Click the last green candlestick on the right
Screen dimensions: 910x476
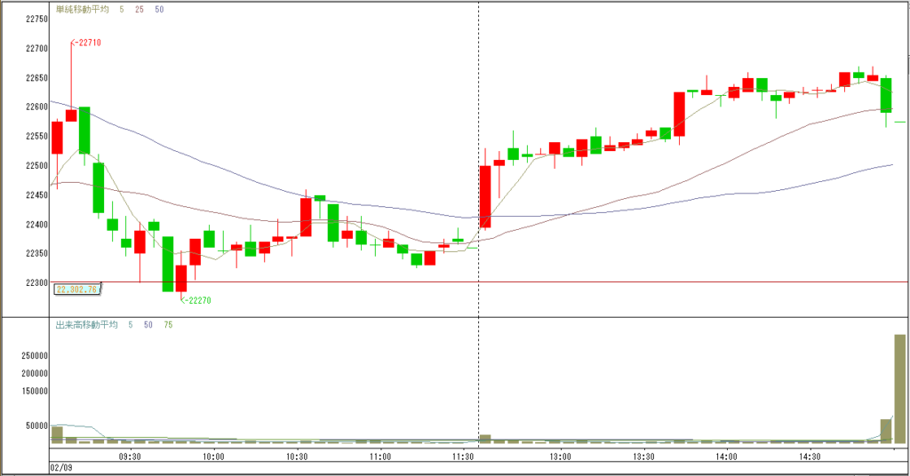[886, 95]
